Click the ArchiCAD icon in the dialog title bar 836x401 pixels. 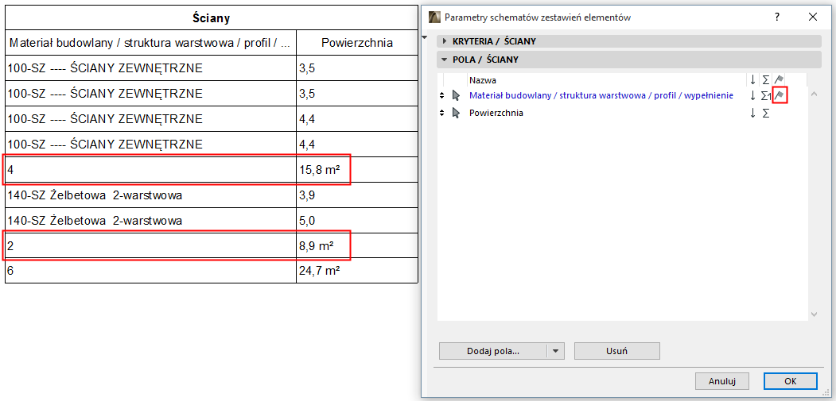click(x=434, y=17)
